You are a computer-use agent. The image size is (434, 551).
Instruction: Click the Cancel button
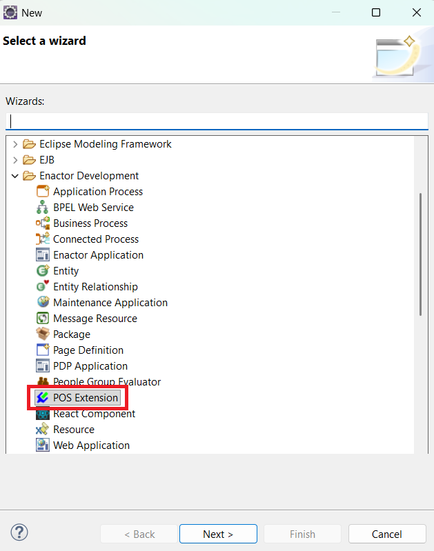[386, 534]
